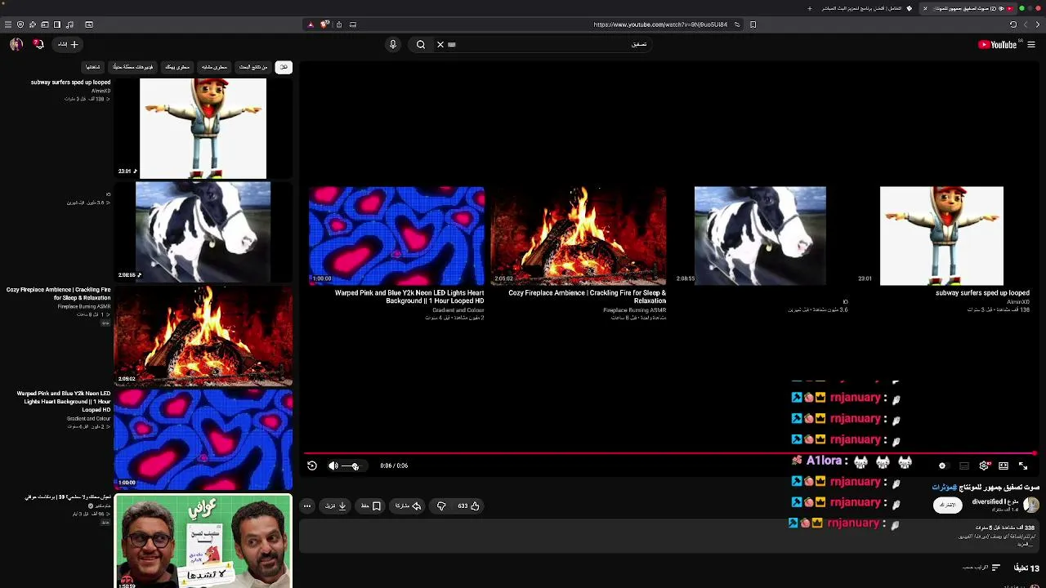Open more actions three-dot menu
Screen dimensions: 1046x588
click(307, 506)
